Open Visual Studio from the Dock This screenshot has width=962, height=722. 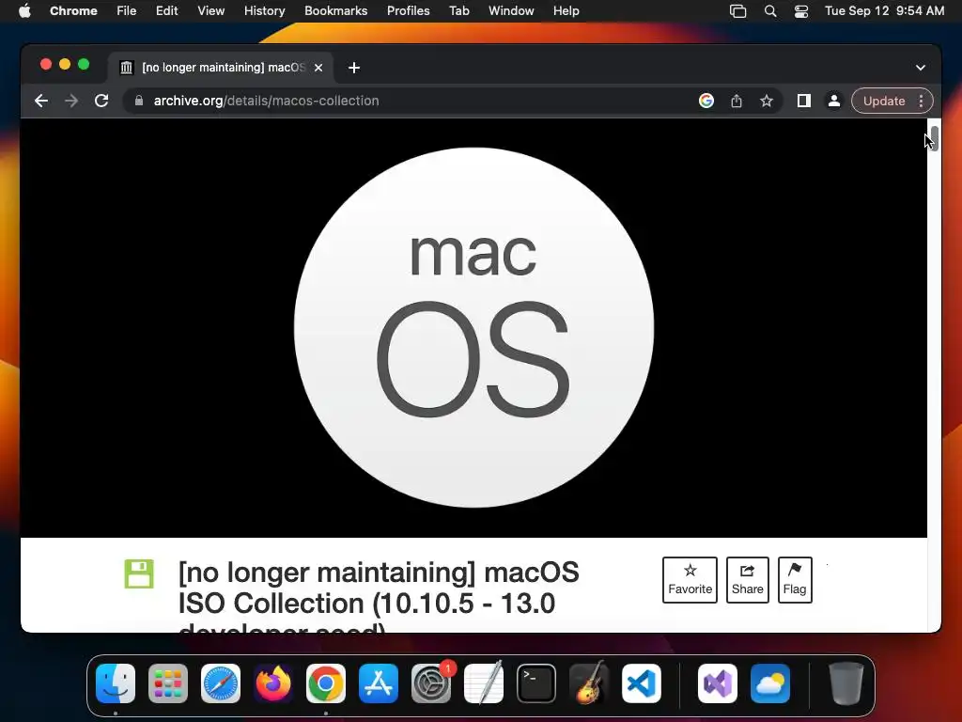coord(718,683)
